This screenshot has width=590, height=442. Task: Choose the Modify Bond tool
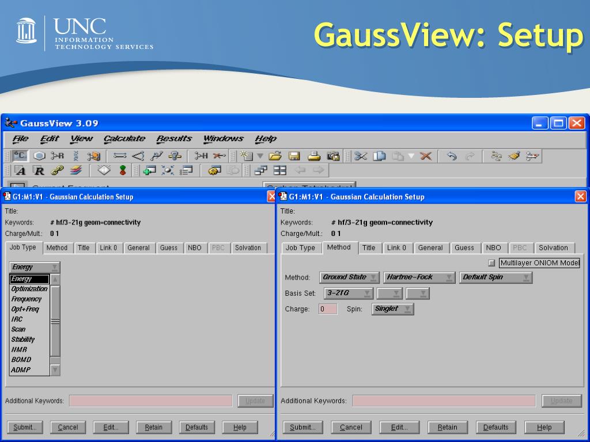[x=120, y=155]
